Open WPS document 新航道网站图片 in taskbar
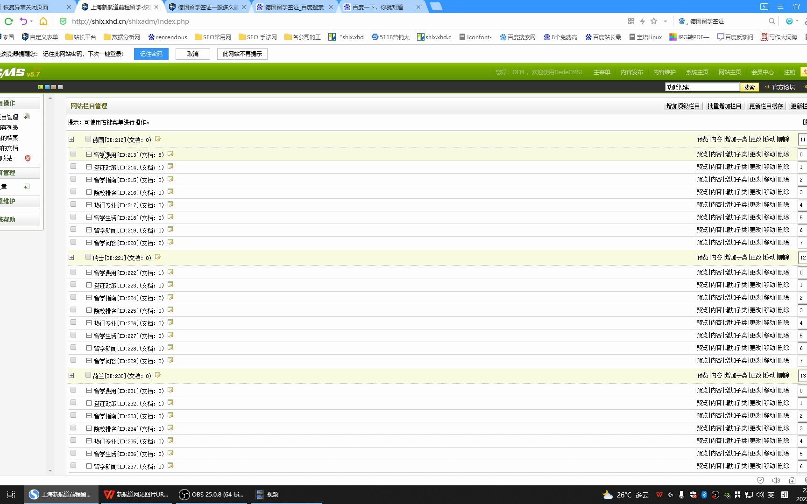This screenshot has width=807, height=504. click(136, 494)
